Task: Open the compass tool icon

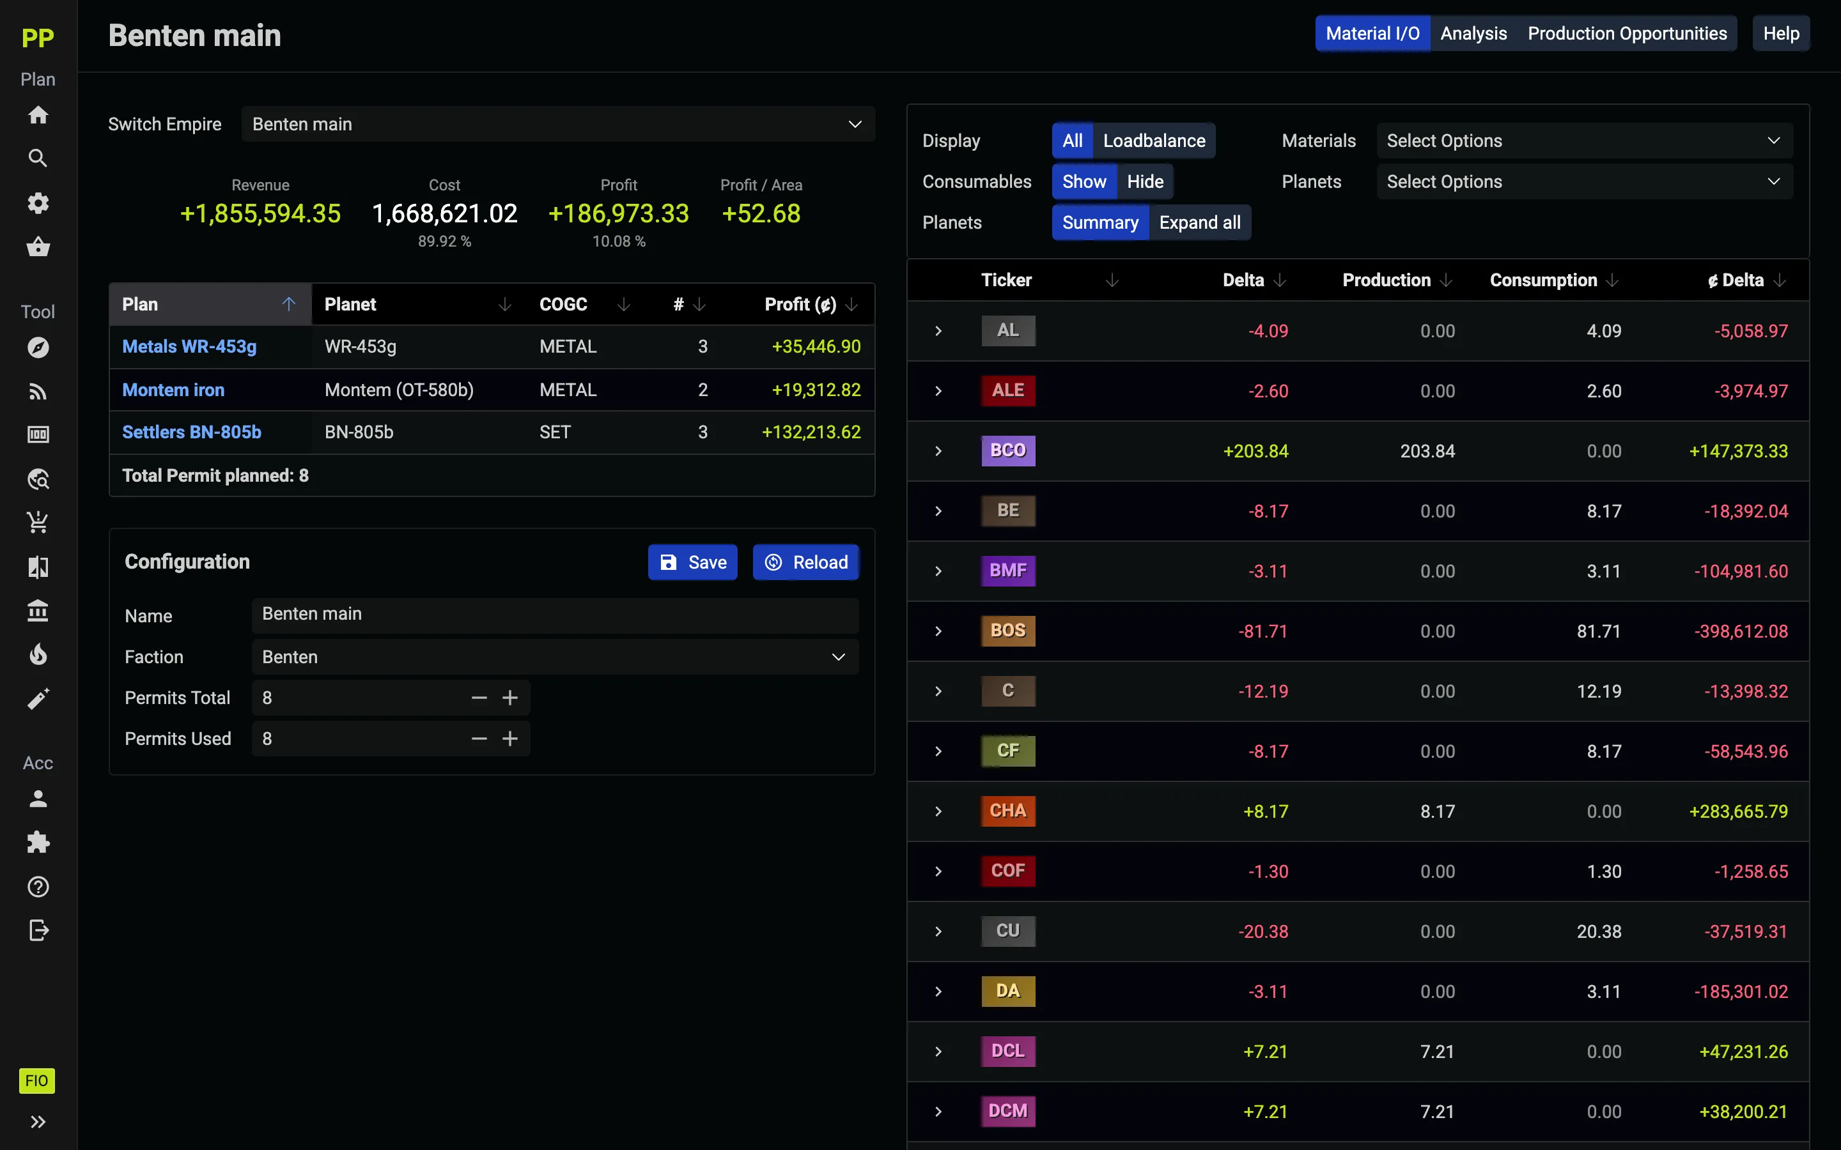Action: (38, 348)
